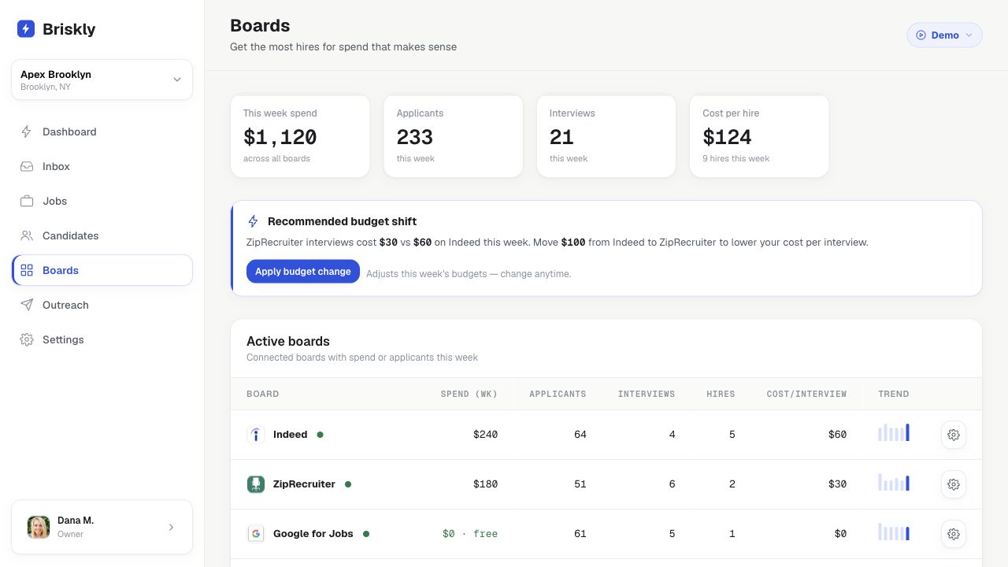The image size is (1008, 567).
Task: Click the BOARD column header
Action: pos(262,394)
